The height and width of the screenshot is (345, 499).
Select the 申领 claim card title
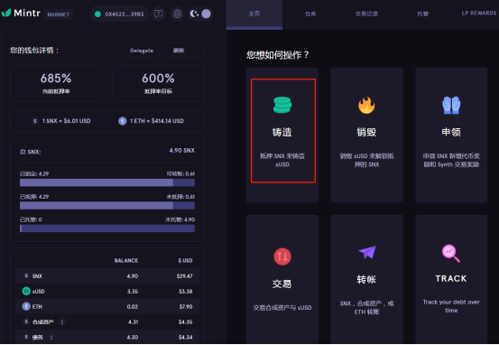451,132
